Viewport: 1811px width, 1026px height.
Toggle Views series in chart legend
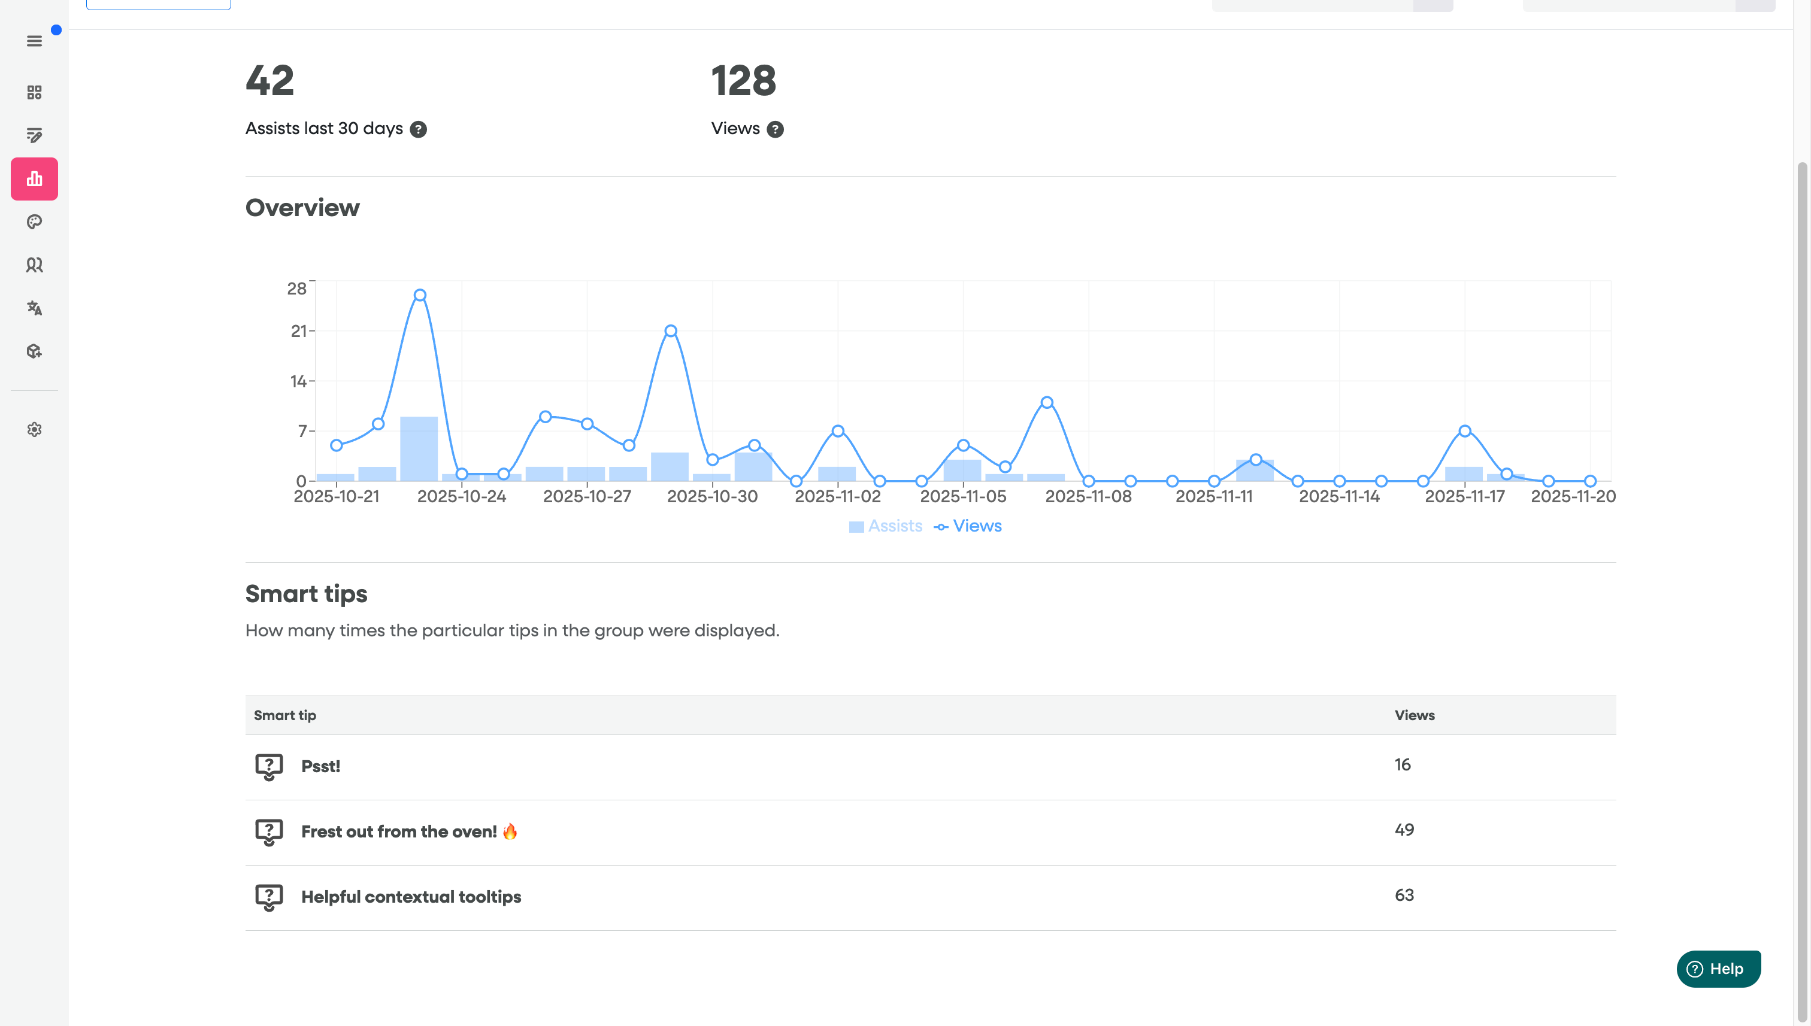coord(968,526)
